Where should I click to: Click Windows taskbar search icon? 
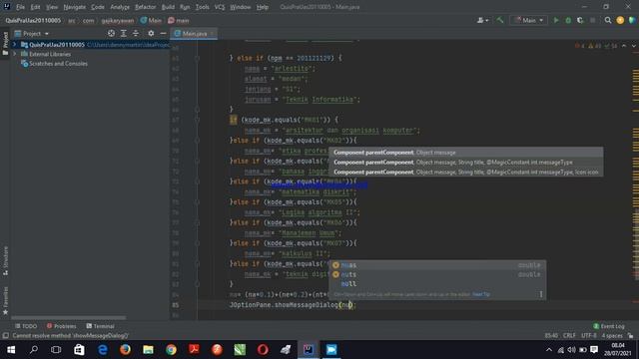[34, 350]
